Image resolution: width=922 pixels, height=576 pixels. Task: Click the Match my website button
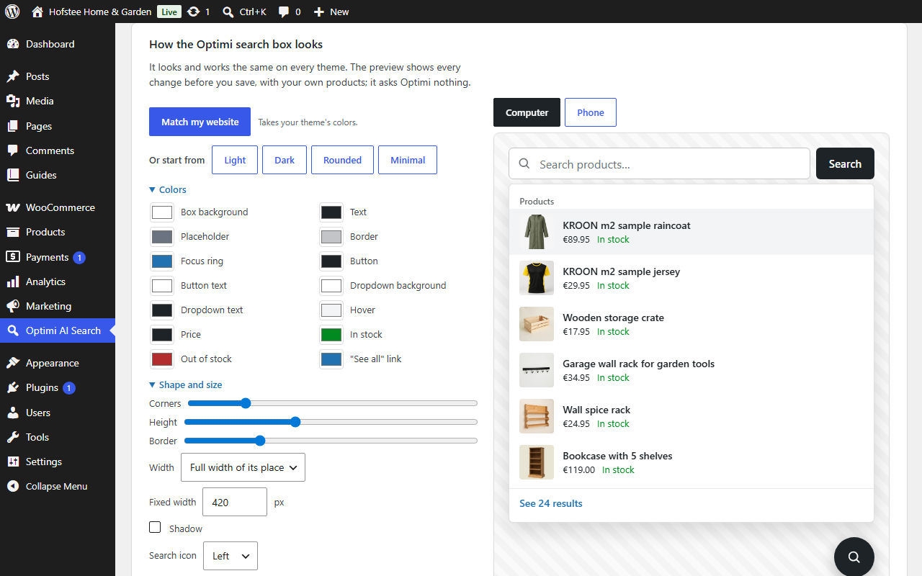click(x=200, y=122)
